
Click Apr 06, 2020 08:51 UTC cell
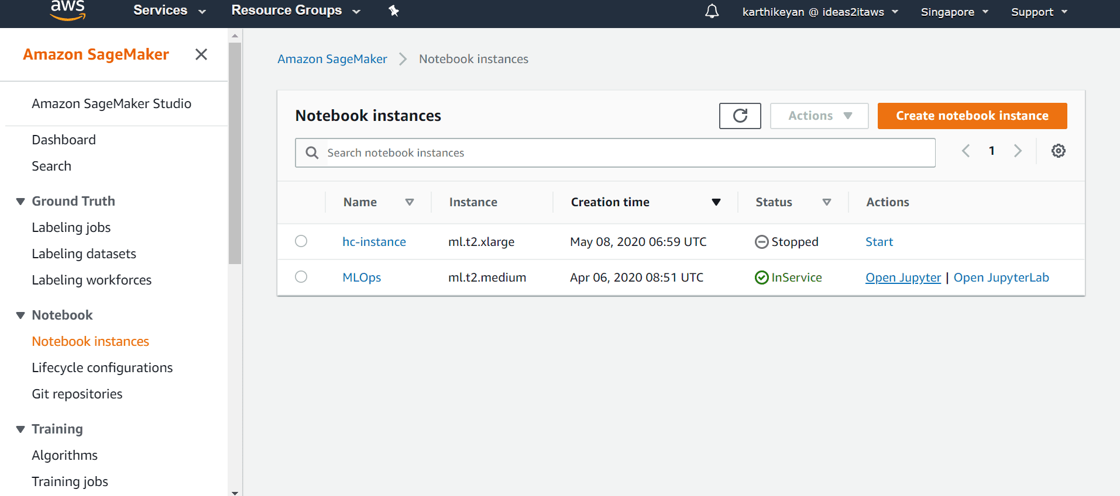pyautogui.click(x=637, y=278)
